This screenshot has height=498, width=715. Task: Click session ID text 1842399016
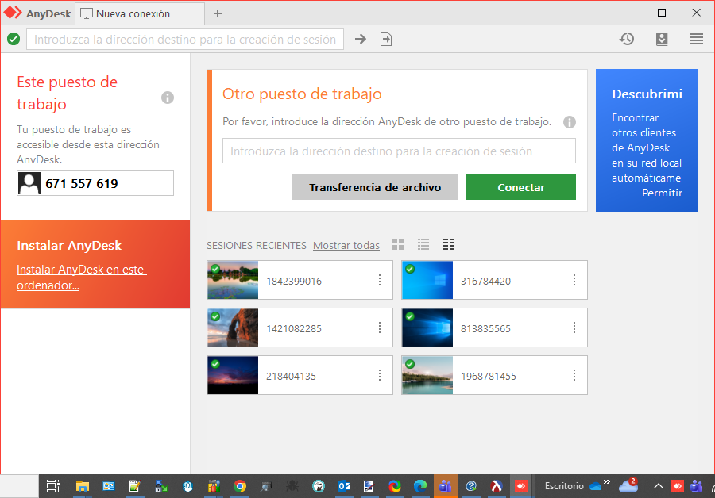pos(294,281)
